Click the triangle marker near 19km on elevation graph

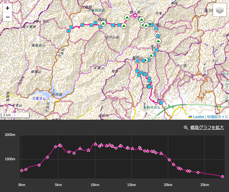tap(161, 153)
